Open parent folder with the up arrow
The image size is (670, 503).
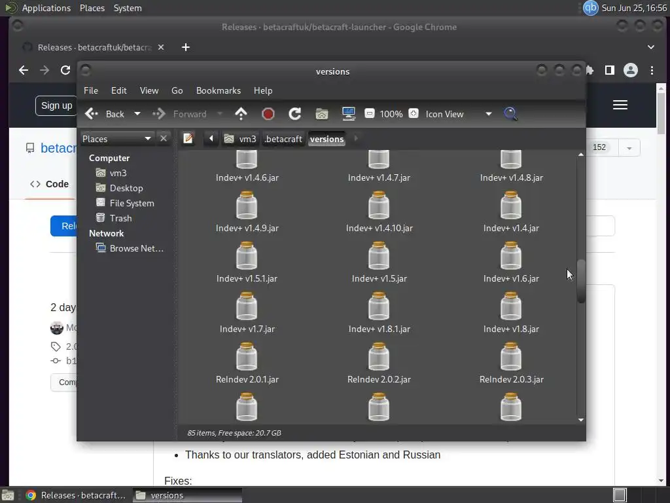241,114
